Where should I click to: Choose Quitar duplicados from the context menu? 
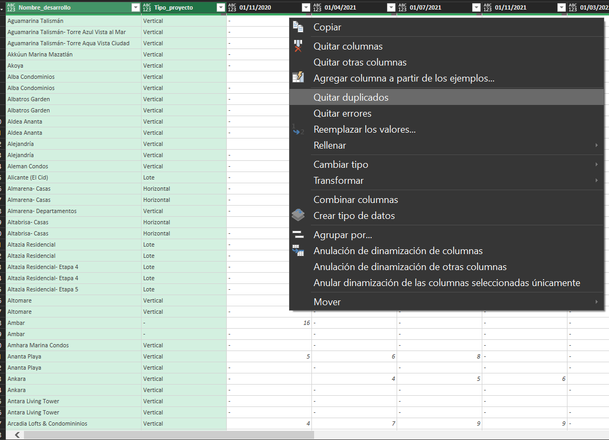[x=351, y=97]
